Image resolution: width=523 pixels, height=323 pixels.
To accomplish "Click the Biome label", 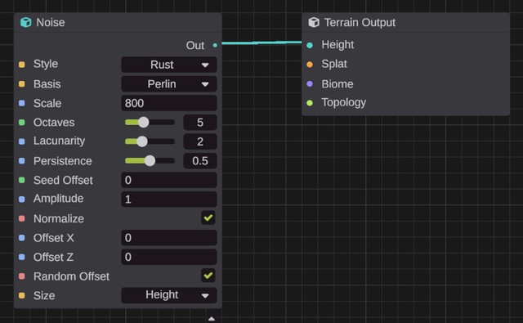I will [x=337, y=83].
